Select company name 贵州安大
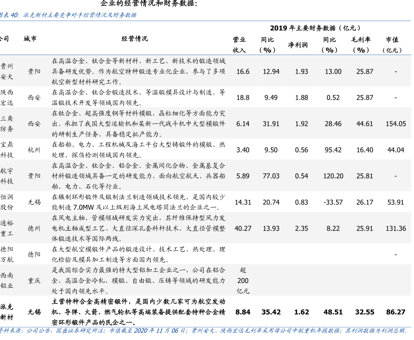This screenshot has height=340, width=414. 6,71
